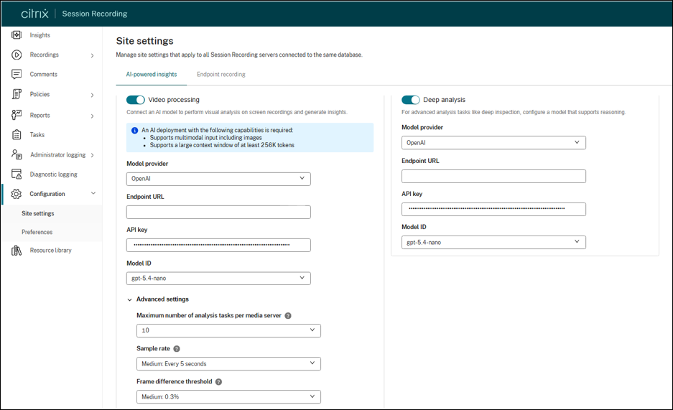Go to Comments page

coord(43,74)
